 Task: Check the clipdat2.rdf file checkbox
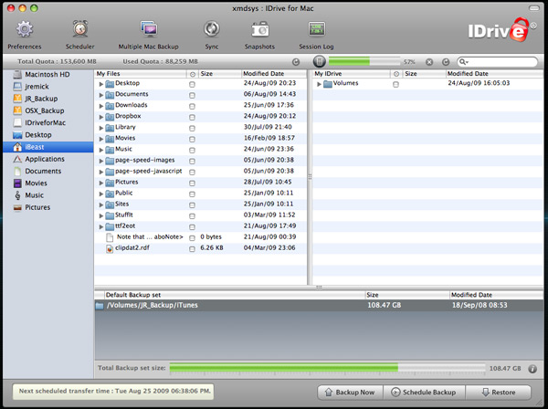tap(192, 249)
